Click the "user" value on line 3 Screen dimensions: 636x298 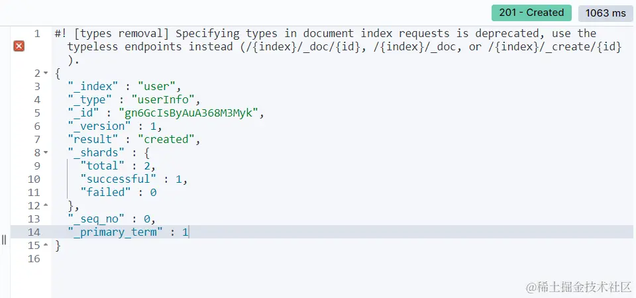[x=156, y=86]
